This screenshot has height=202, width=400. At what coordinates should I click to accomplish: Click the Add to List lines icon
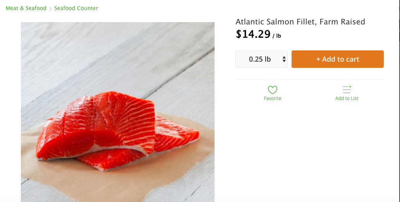[x=347, y=90]
